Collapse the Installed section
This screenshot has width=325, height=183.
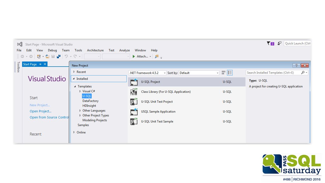(x=74, y=79)
